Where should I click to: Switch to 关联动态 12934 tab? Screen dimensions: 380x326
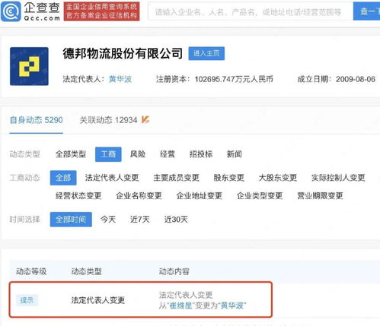tap(108, 120)
